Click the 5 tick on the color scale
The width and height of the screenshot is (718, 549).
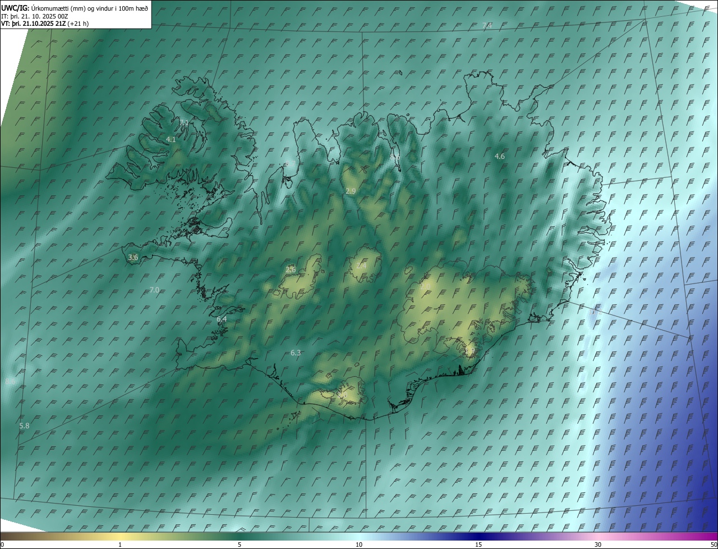[240, 545]
